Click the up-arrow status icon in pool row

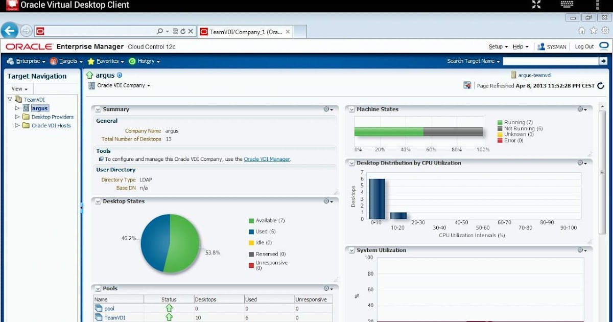tap(169, 308)
